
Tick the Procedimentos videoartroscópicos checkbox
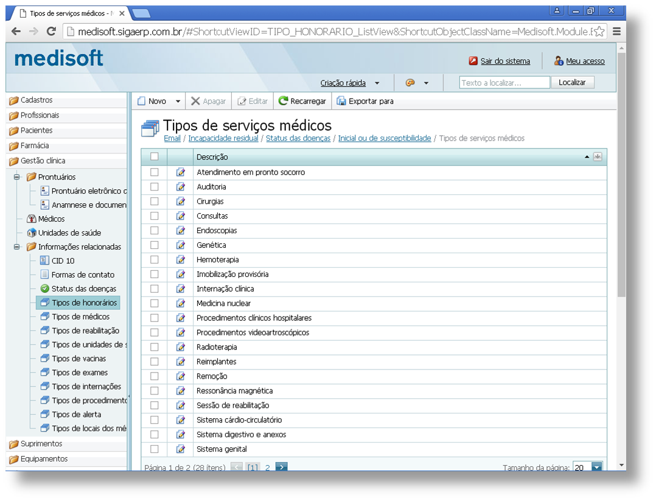click(155, 332)
